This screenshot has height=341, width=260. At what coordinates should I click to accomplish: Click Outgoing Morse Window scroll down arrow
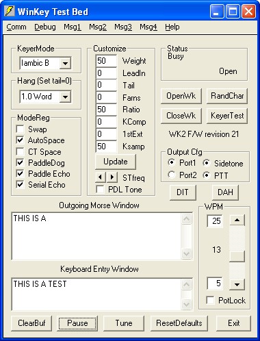pyautogui.click(x=186, y=253)
